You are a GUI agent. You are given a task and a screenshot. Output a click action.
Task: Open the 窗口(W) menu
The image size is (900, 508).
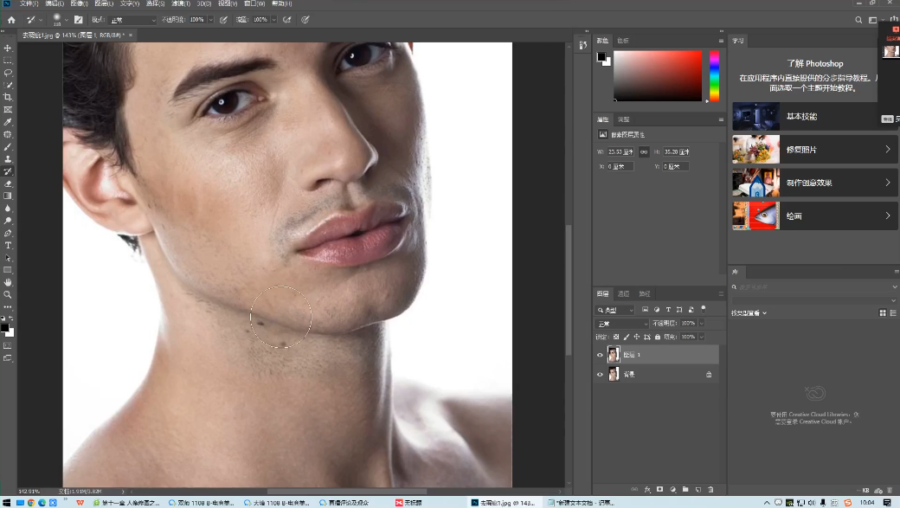255,3
